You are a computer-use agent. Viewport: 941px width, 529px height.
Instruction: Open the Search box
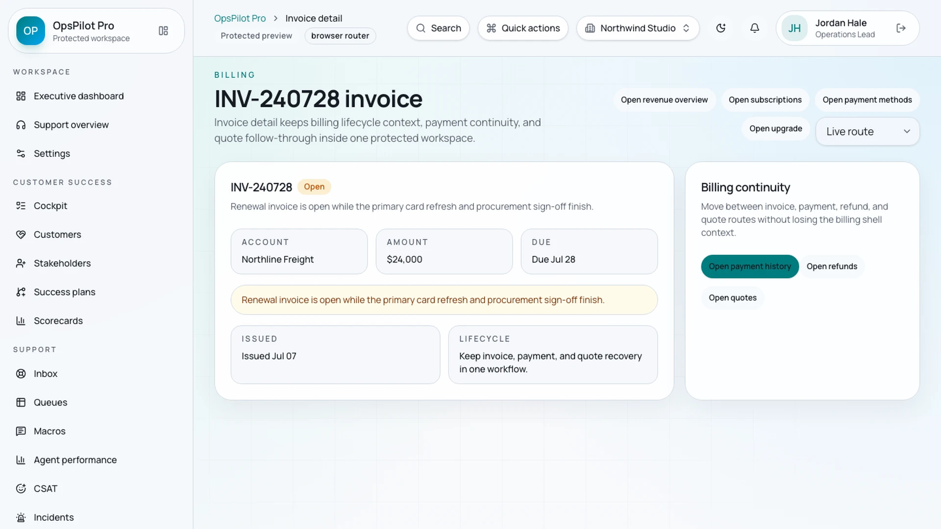(x=438, y=28)
